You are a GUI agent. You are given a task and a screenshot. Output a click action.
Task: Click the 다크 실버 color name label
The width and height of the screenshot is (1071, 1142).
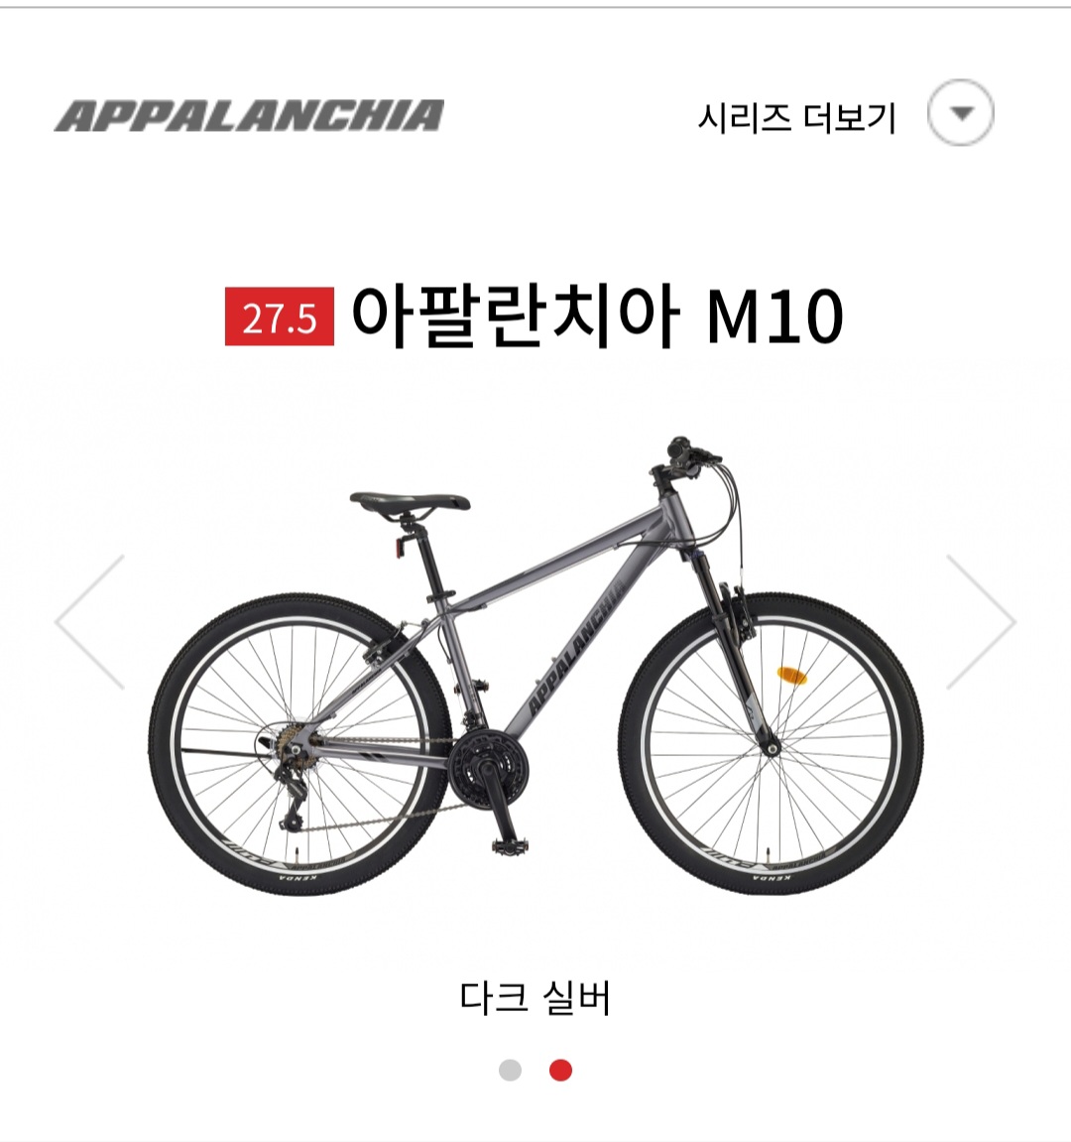pyautogui.click(x=535, y=997)
